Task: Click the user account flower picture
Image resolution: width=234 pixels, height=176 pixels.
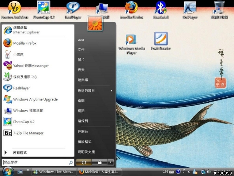Action: coord(95,23)
